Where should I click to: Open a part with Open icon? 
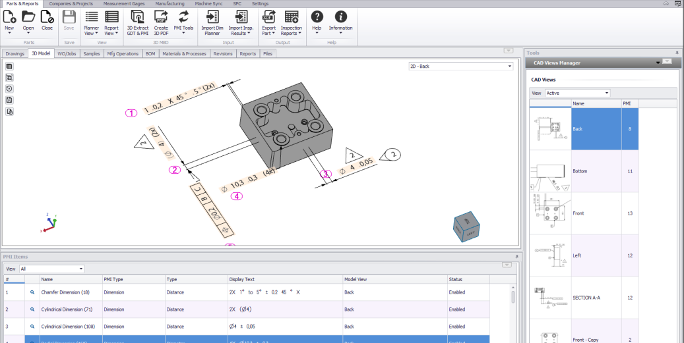pos(28,16)
